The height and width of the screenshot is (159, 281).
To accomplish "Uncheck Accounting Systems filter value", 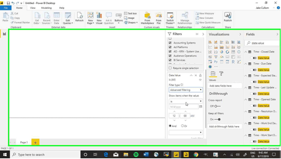I will (170, 43).
